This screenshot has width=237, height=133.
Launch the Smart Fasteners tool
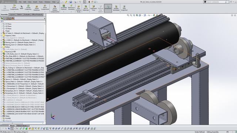point(37,8)
